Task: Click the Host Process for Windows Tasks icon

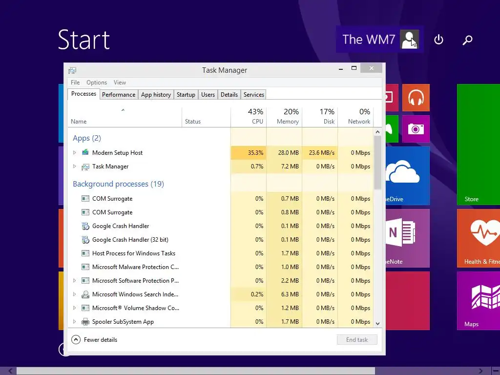Action: [85, 253]
